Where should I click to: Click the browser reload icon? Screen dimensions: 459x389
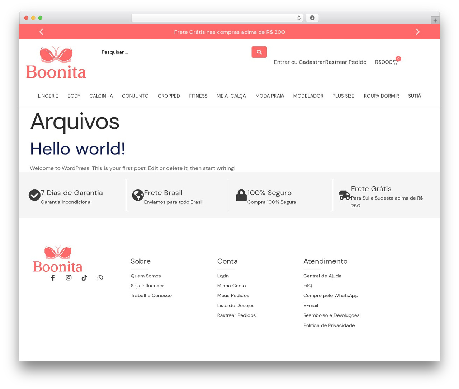click(x=298, y=18)
